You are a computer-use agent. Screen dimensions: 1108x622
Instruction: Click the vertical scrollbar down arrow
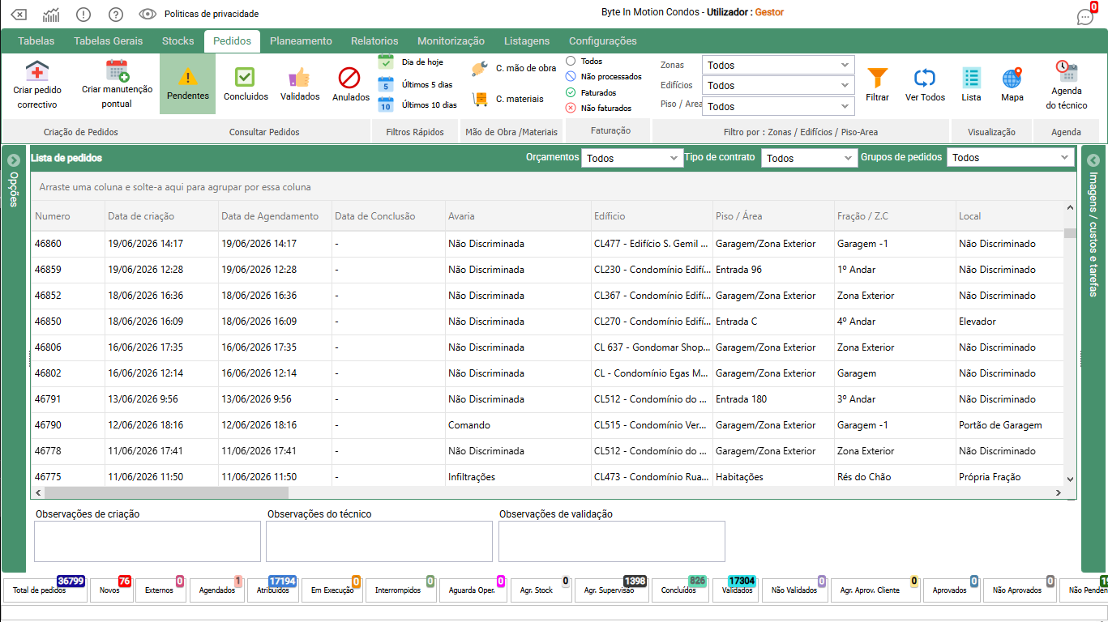[x=1069, y=479]
